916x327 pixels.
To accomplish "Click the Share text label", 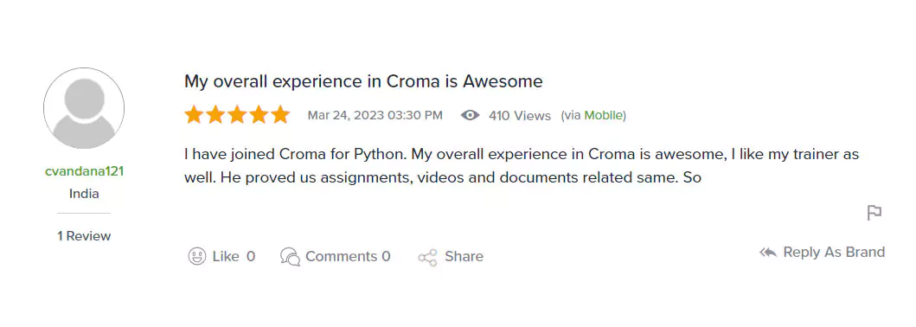I will click(464, 256).
